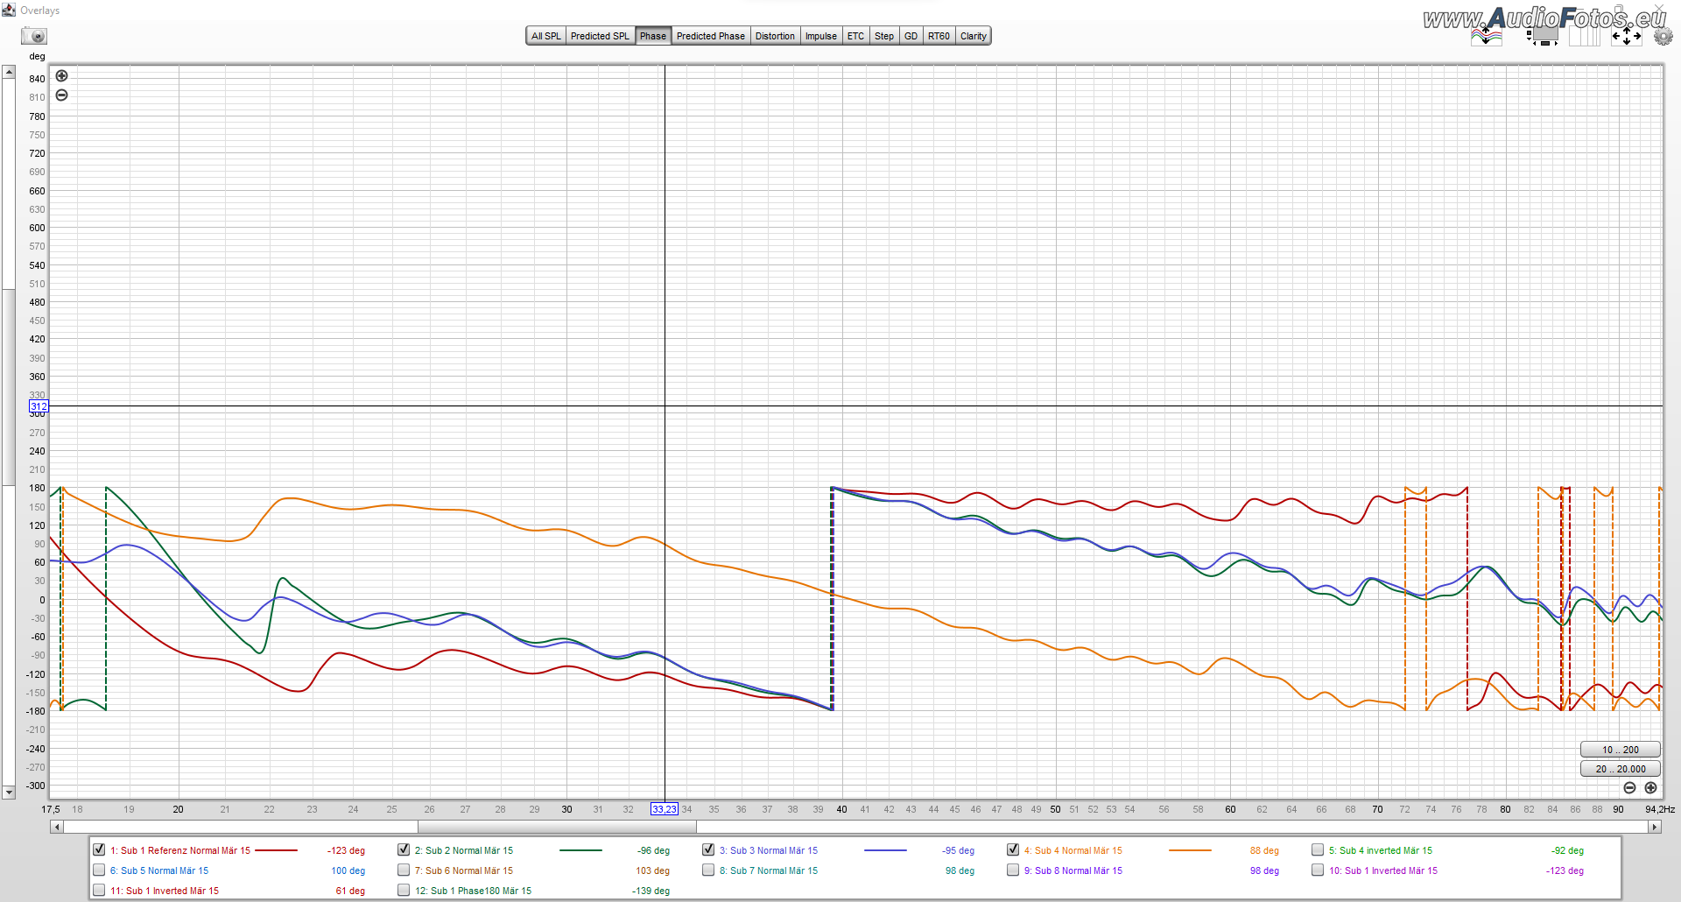Viewport: 1681px width, 902px height.
Task: Click the 88 deg value of Sub 4
Action: tap(1264, 850)
